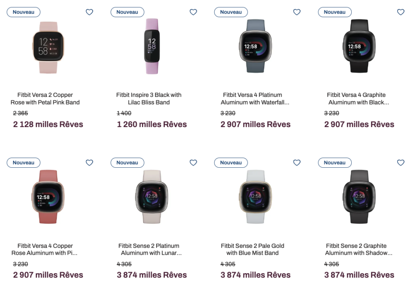Open Fitbit Inspire 3 lilac band image

(152, 46)
